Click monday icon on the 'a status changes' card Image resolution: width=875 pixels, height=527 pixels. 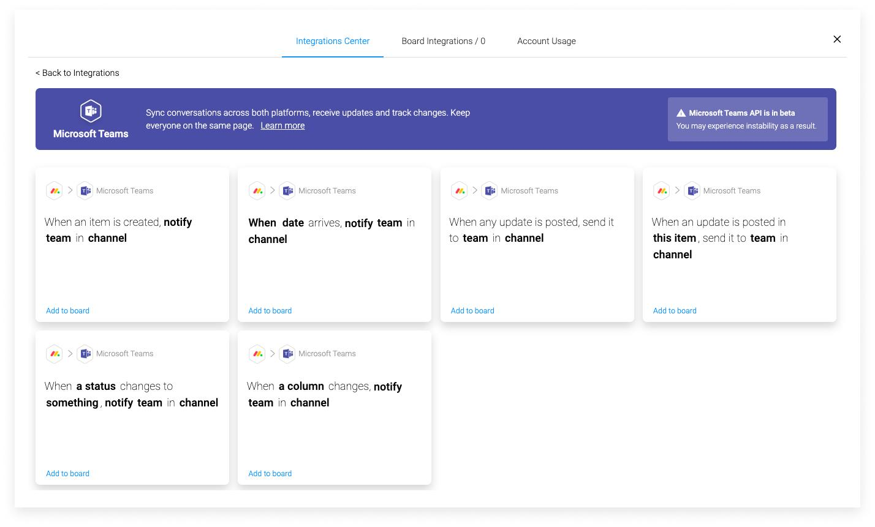pos(55,354)
